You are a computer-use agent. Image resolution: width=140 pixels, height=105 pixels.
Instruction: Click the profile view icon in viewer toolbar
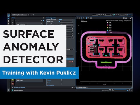coord(79,18)
